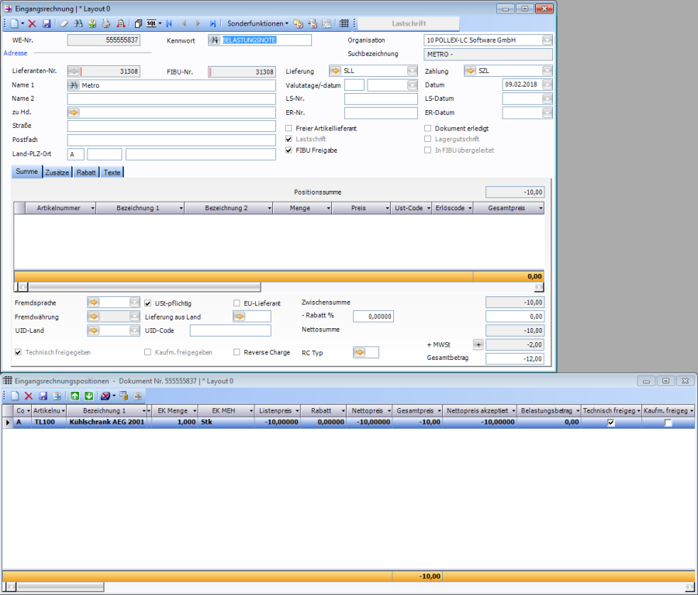Click the red X delete icon in top toolbar
This screenshot has height=595, width=698.
pos(33,23)
